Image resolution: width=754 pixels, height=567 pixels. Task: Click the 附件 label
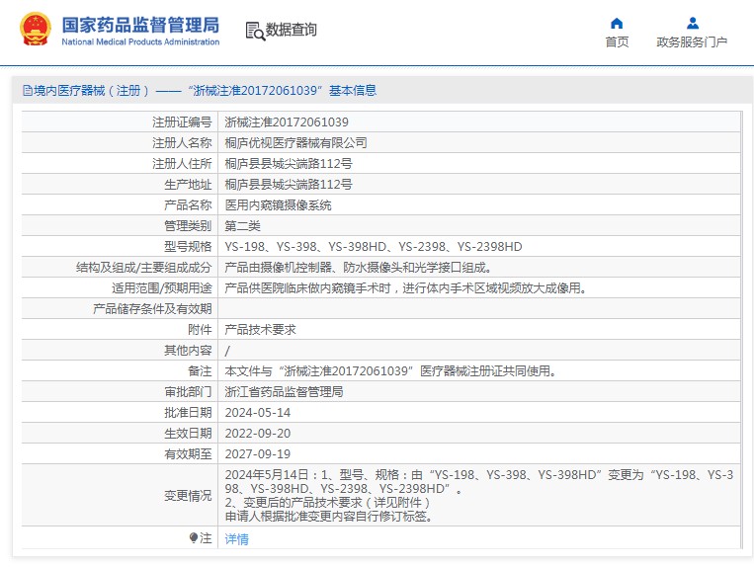click(x=200, y=330)
